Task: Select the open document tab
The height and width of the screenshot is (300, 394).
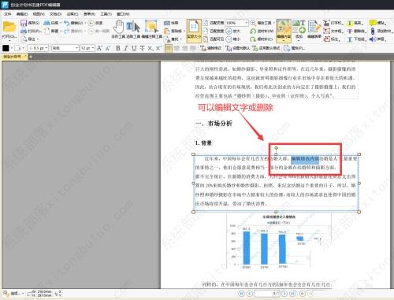Action: click(x=14, y=57)
